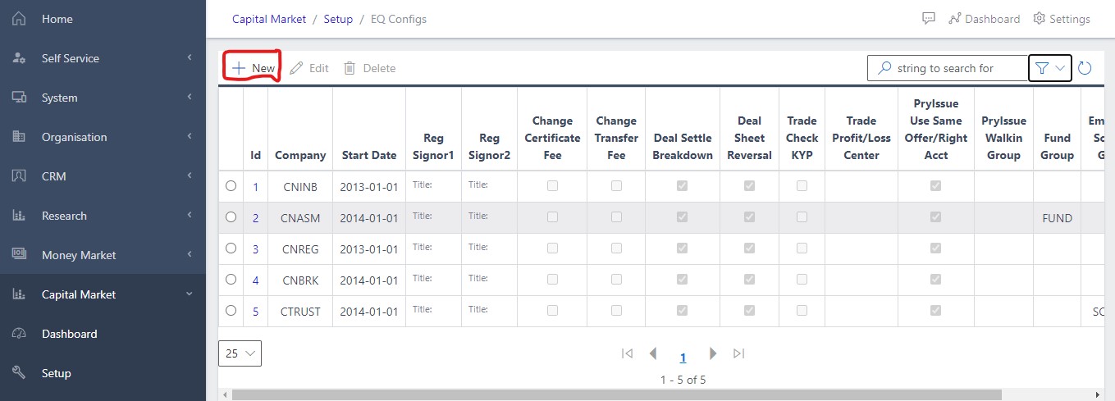Open record Id 2 link

(255, 218)
